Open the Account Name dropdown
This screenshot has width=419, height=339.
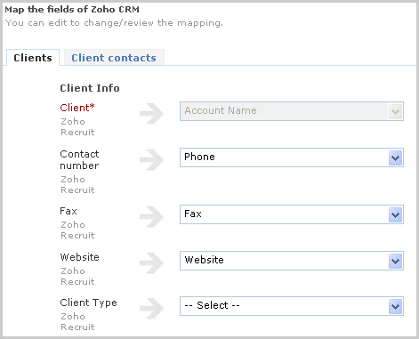(x=292, y=111)
